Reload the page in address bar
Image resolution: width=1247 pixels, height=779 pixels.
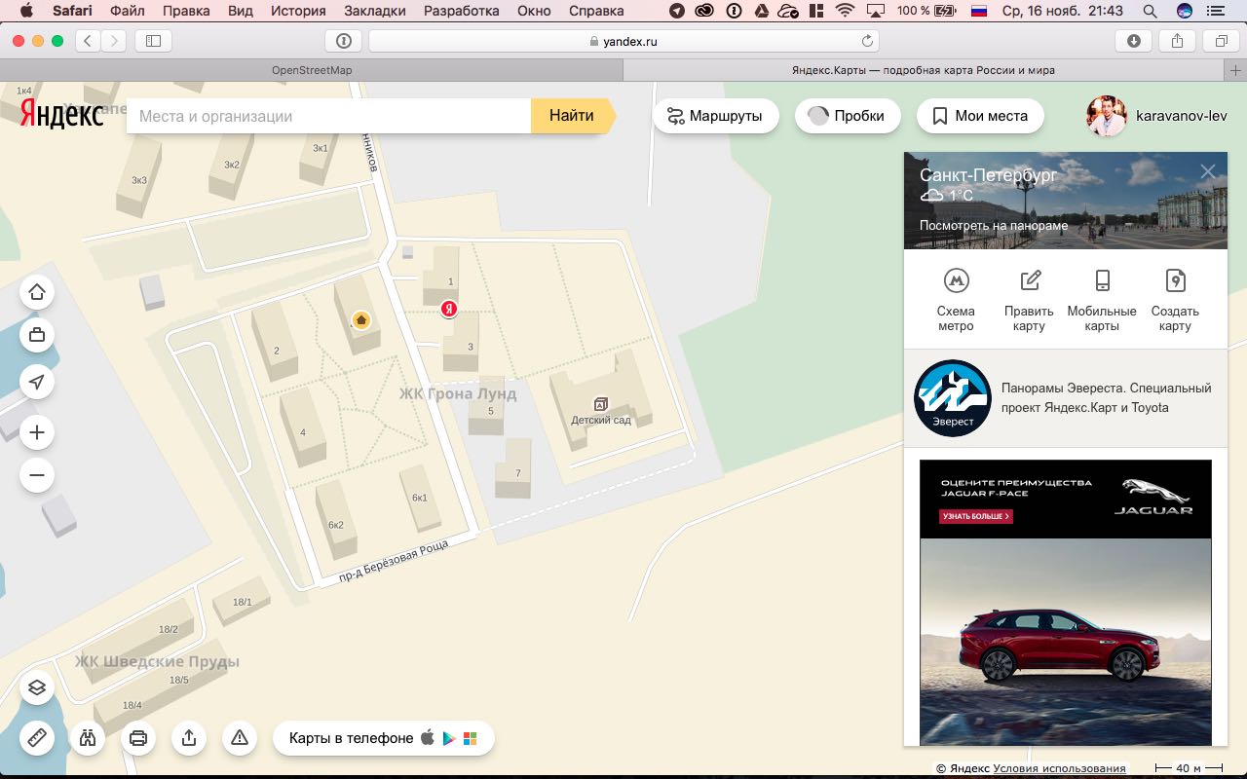click(866, 41)
